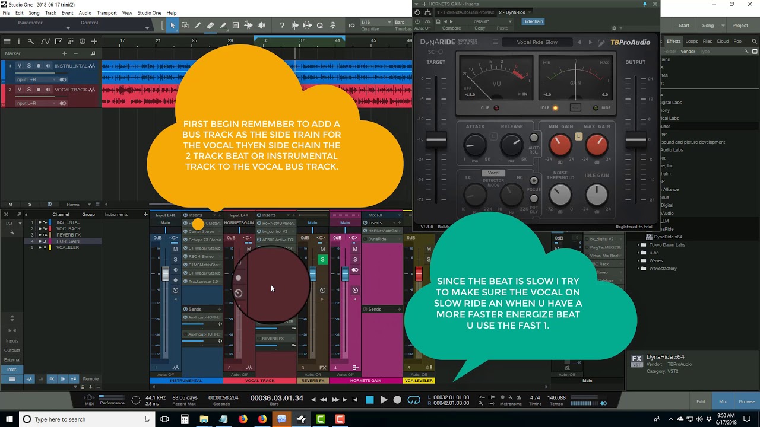Select the Split tool
This screenshot has width=760, height=427.
198,26
